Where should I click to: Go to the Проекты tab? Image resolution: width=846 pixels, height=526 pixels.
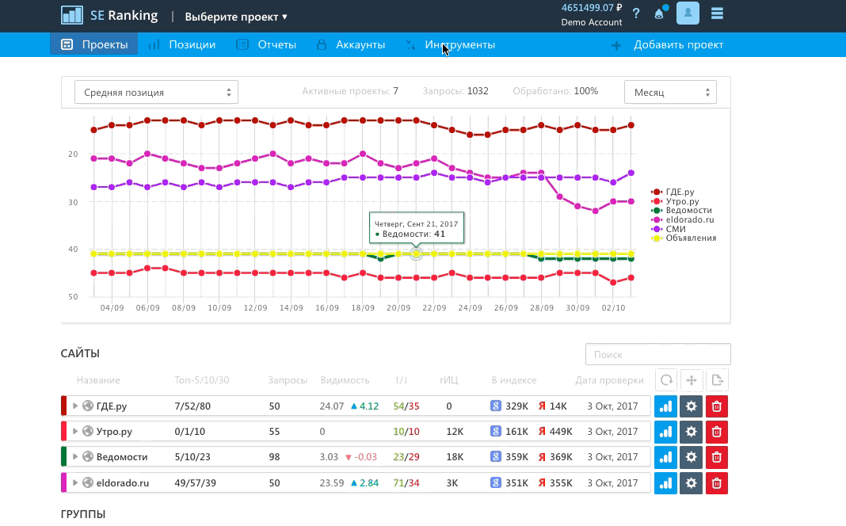[x=94, y=45]
